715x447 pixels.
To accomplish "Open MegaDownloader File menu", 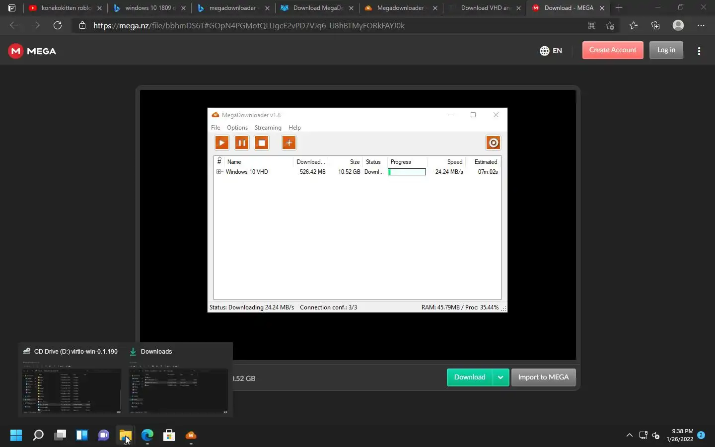I will (x=215, y=128).
